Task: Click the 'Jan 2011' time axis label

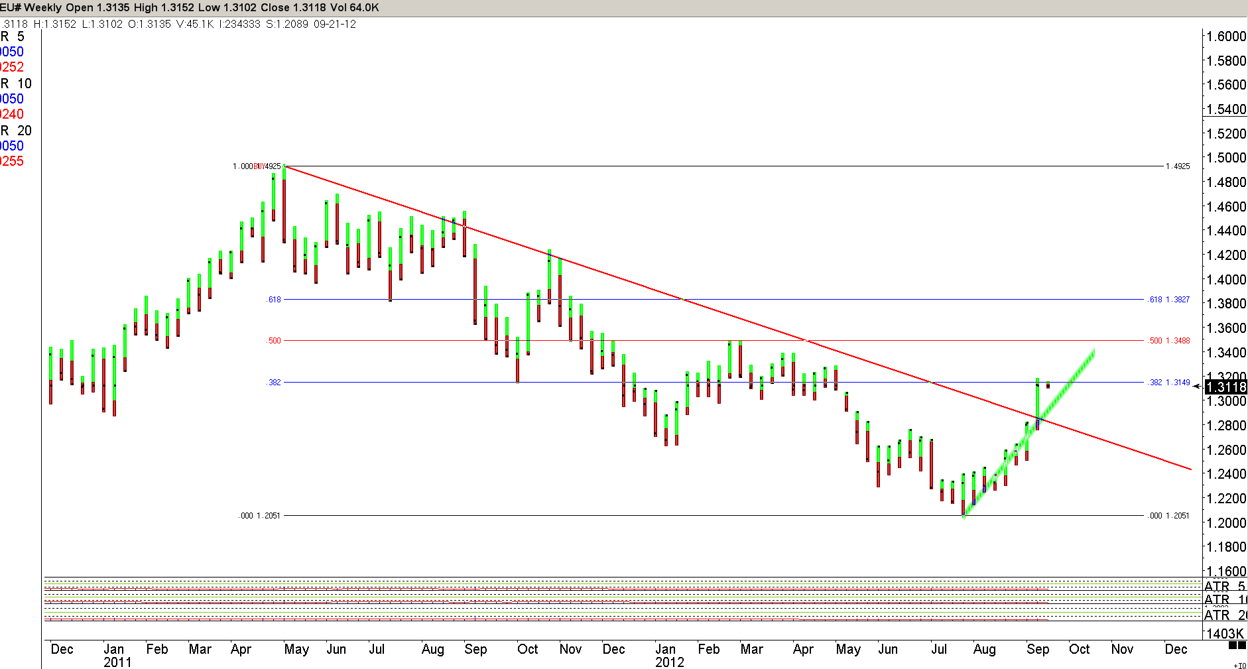Action: click(117, 656)
